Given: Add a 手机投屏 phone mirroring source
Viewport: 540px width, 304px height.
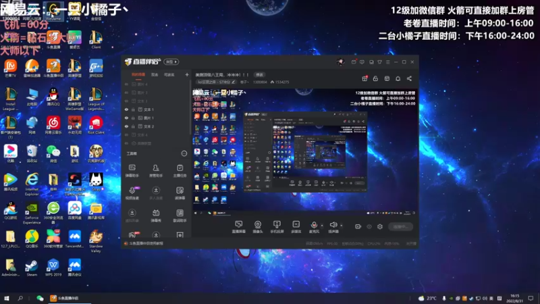Looking at the screenshot, I should tap(277, 227).
